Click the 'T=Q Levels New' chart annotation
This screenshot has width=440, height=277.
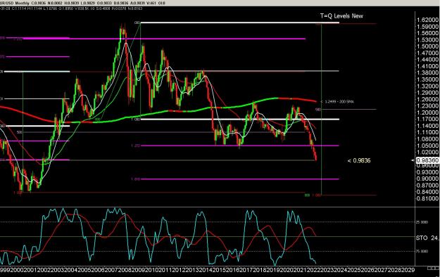click(x=341, y=16)
